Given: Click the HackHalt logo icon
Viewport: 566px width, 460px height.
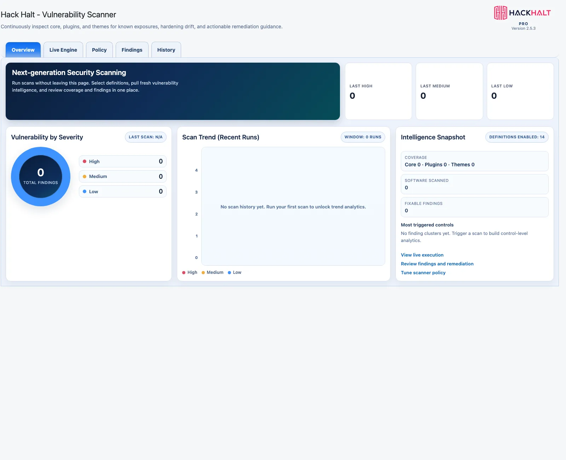Looking at the screenshot, I should point(501,13).
